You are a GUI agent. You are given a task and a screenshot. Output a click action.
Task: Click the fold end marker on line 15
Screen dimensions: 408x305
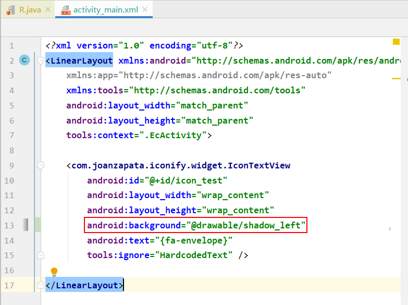click(40, 255)
